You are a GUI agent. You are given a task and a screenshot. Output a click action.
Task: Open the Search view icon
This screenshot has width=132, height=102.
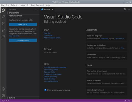click(3, 17)
